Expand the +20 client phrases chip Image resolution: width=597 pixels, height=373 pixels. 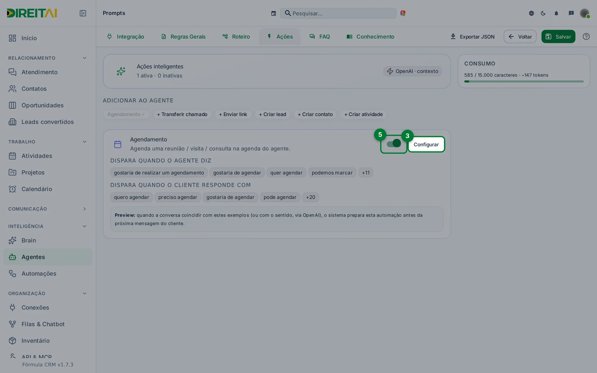point(310,197)
